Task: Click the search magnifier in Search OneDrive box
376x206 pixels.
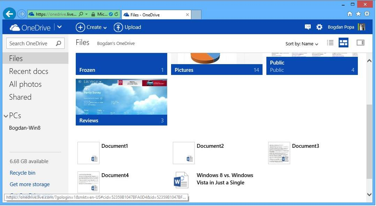Action: click(x=59, y=43)
